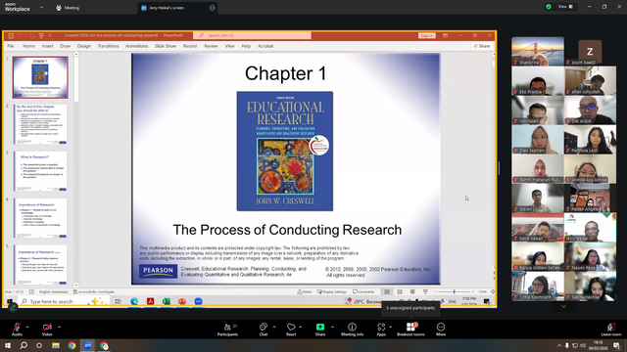627x352 pixels.
Task: Open the Home tab in PowerPoint
Action: click(28, 46)
